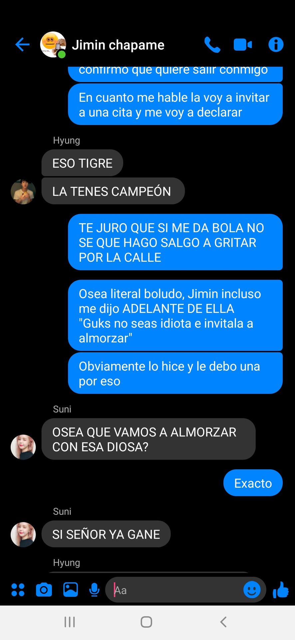Tap Hyung's profile picture beside LA TENES CAMPEÓN
Image resolution: width=295 pixels, height=640 pixels.
coord(23,192)
